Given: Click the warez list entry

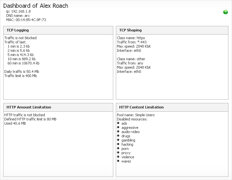Looking at the screenshot, I should pos(126,161).
